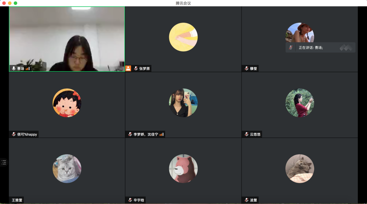
Task: Click the 正在讲话: 赛场 speaking text
Action: tap(311, 48)
